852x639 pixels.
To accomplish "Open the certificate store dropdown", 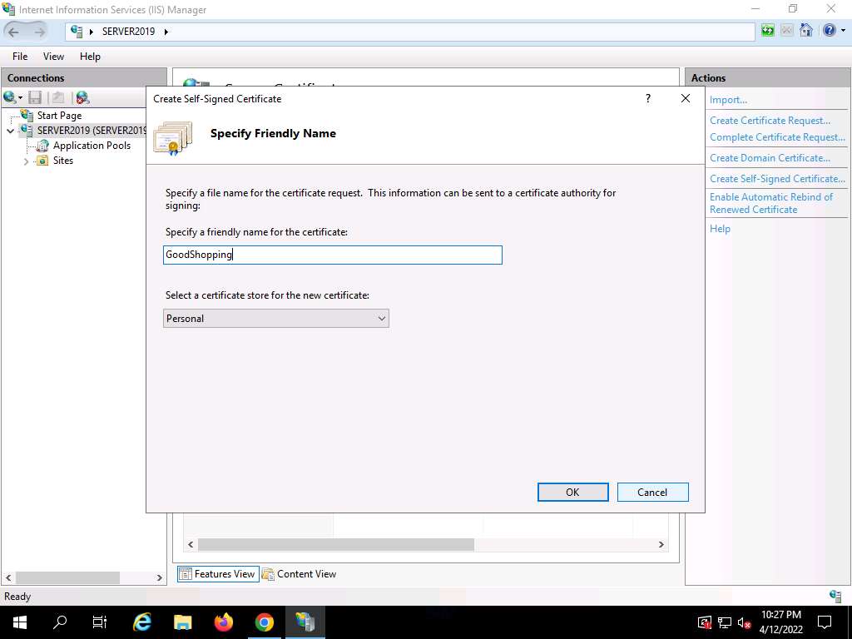I will [276, 319].
